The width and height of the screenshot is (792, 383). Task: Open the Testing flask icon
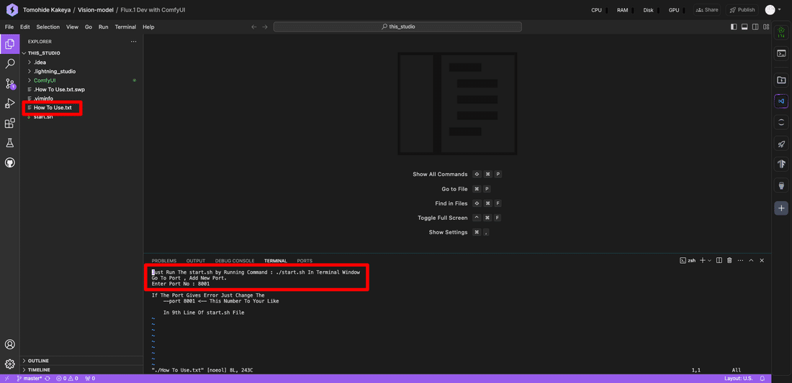(x=9, y=143)
